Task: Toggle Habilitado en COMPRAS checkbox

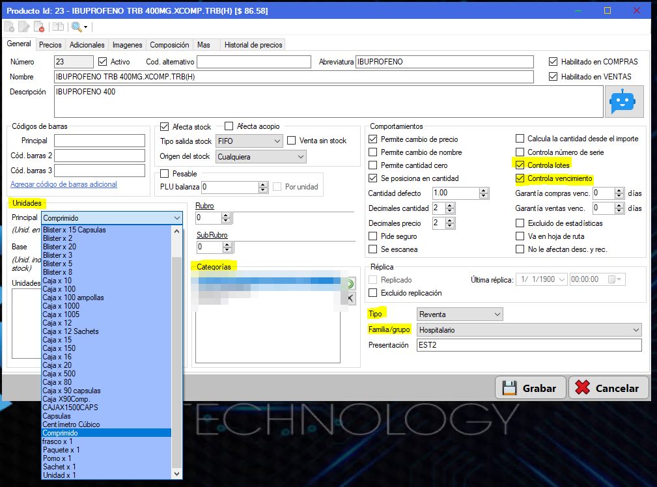Action: tap(553, 62)
